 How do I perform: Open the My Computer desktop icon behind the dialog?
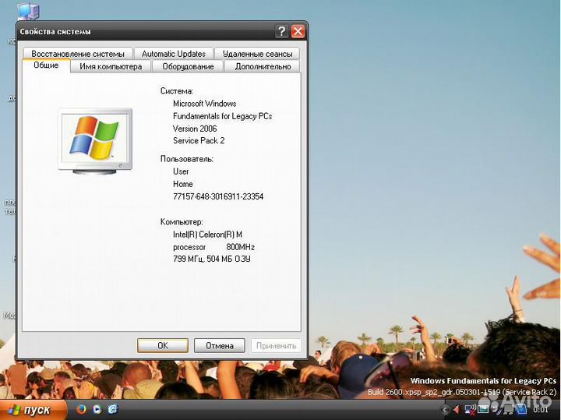click(28, 11)
